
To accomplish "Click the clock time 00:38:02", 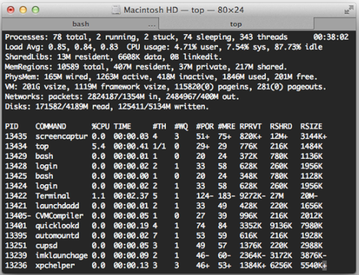I will (x=335, y=37).
